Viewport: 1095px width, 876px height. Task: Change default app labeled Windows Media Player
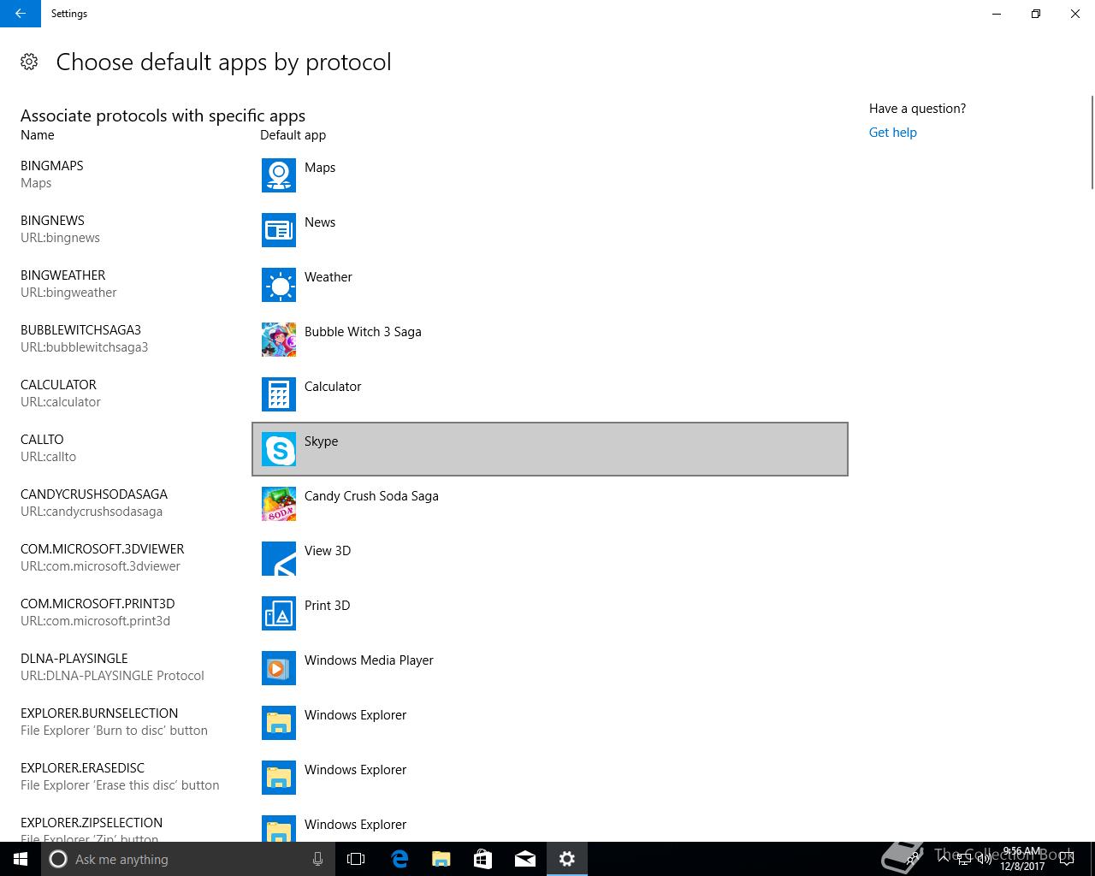(550, 668)
